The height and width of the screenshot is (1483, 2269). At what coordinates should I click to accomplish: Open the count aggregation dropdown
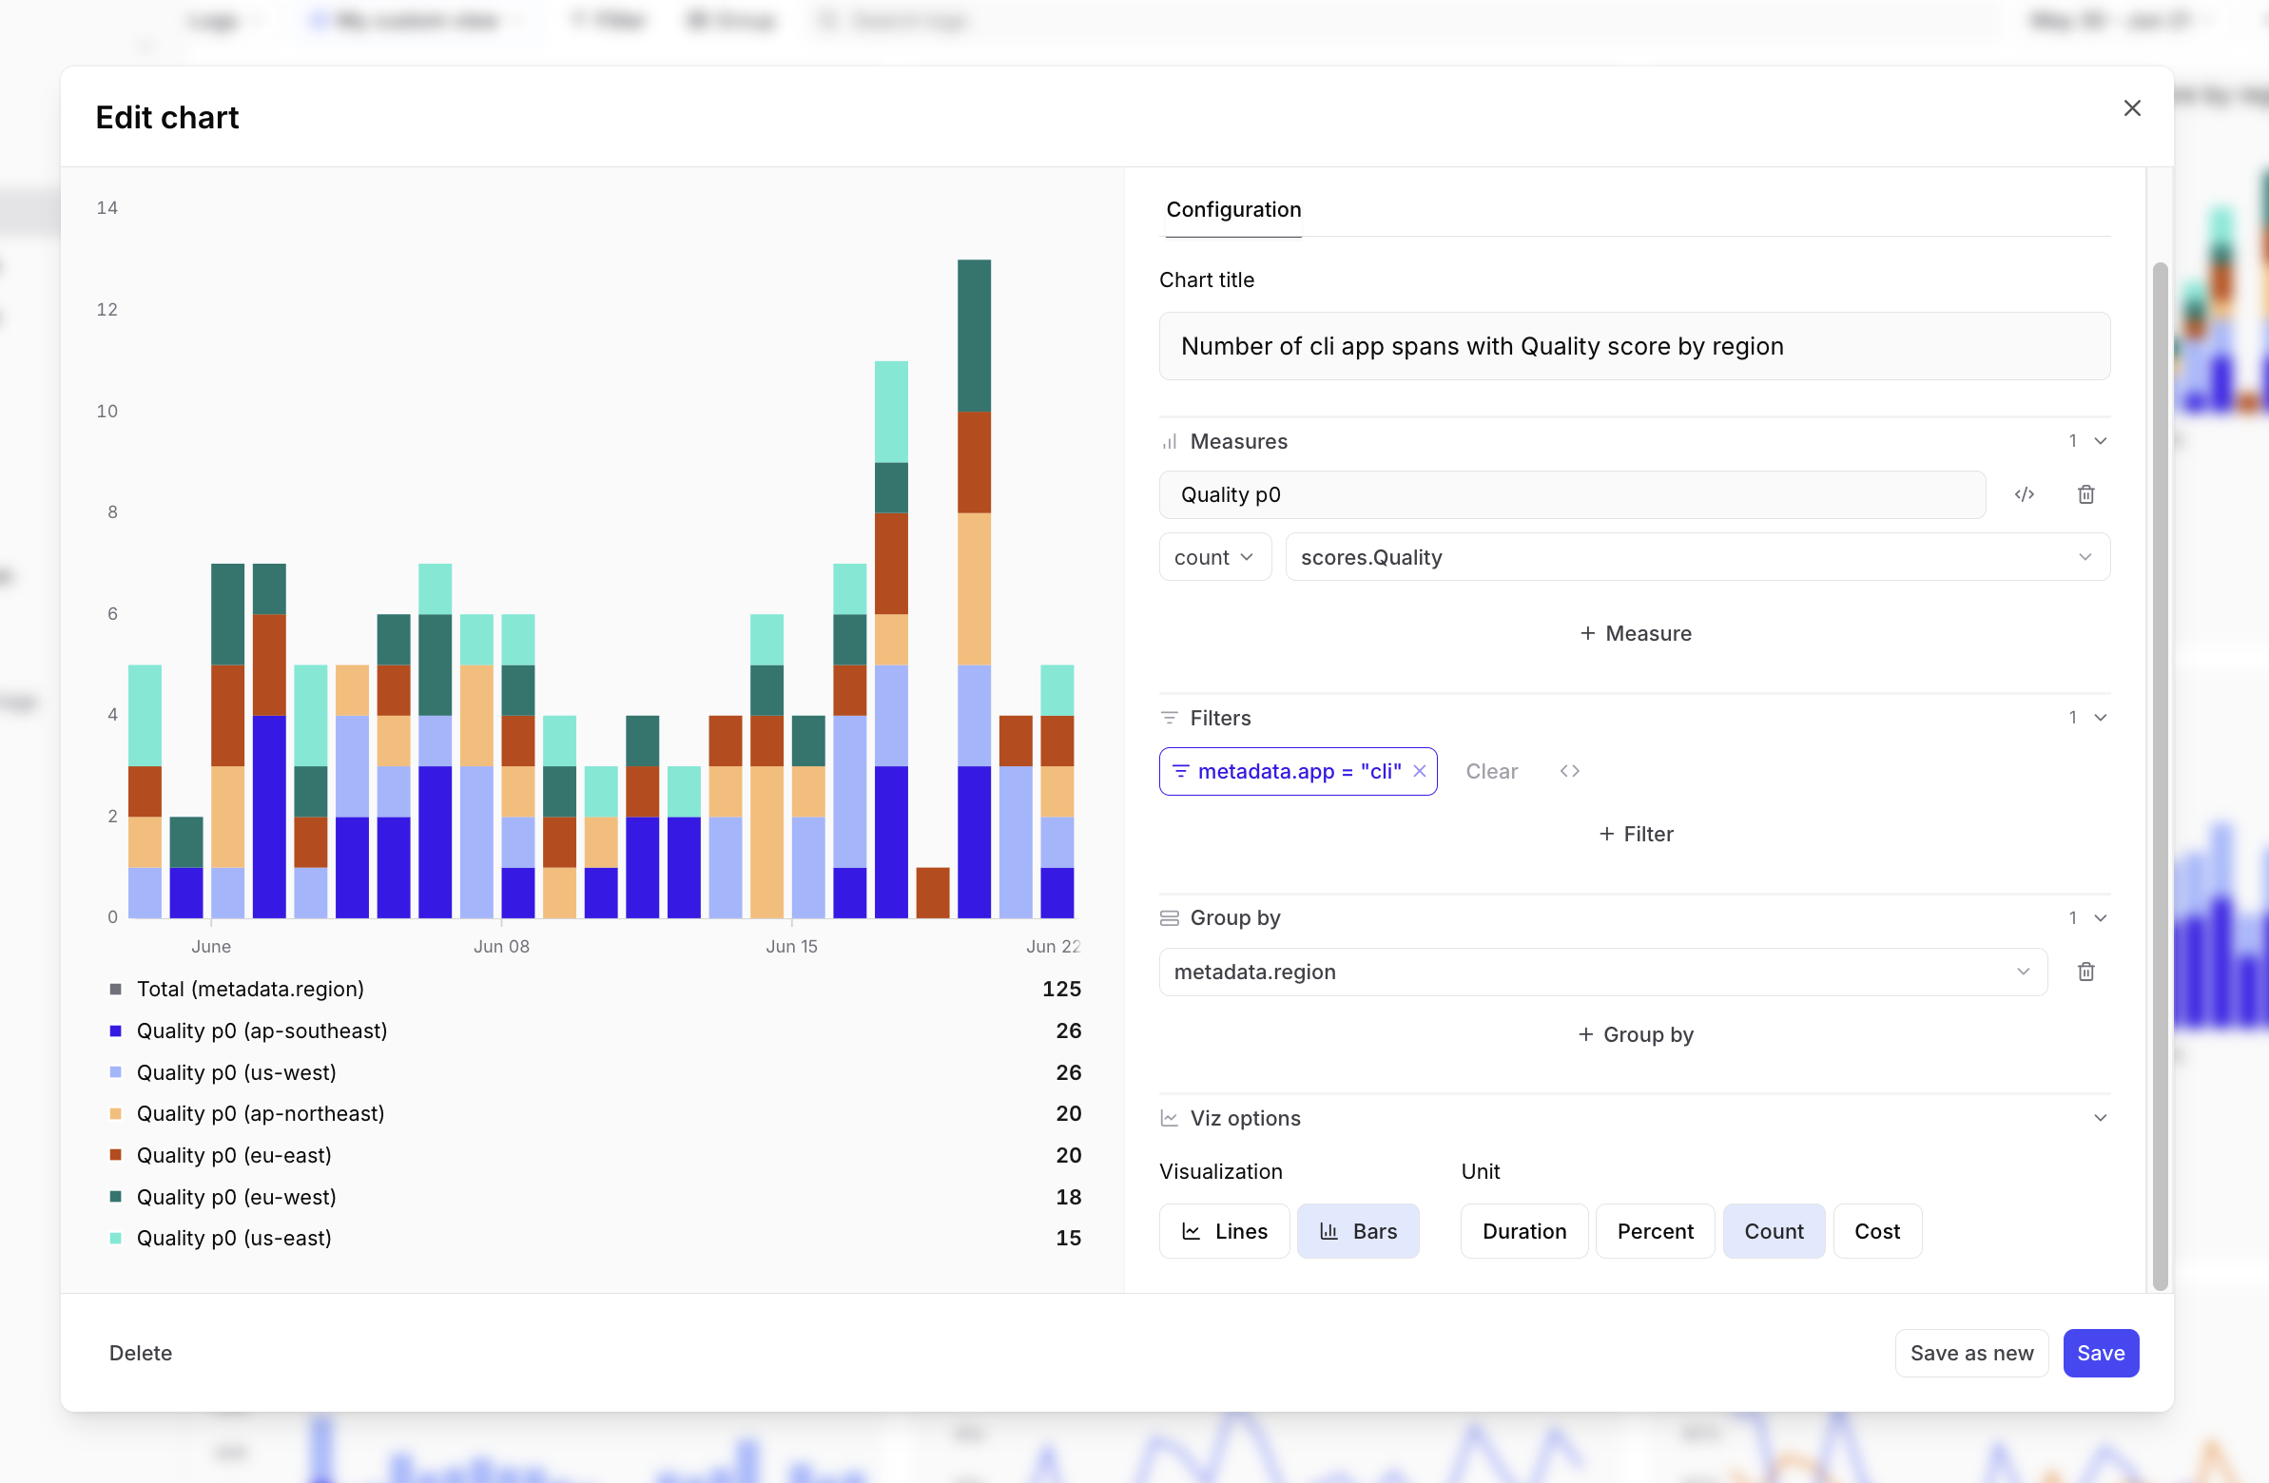[1213, 557]
